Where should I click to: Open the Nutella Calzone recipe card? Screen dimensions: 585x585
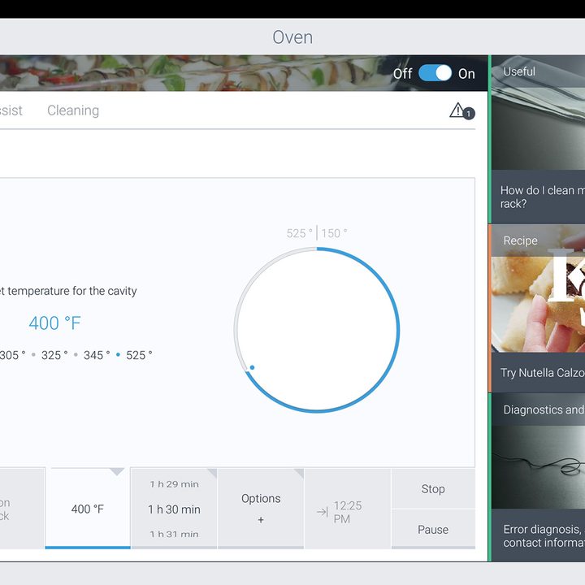pyautogui.click(x=538, y=308)
